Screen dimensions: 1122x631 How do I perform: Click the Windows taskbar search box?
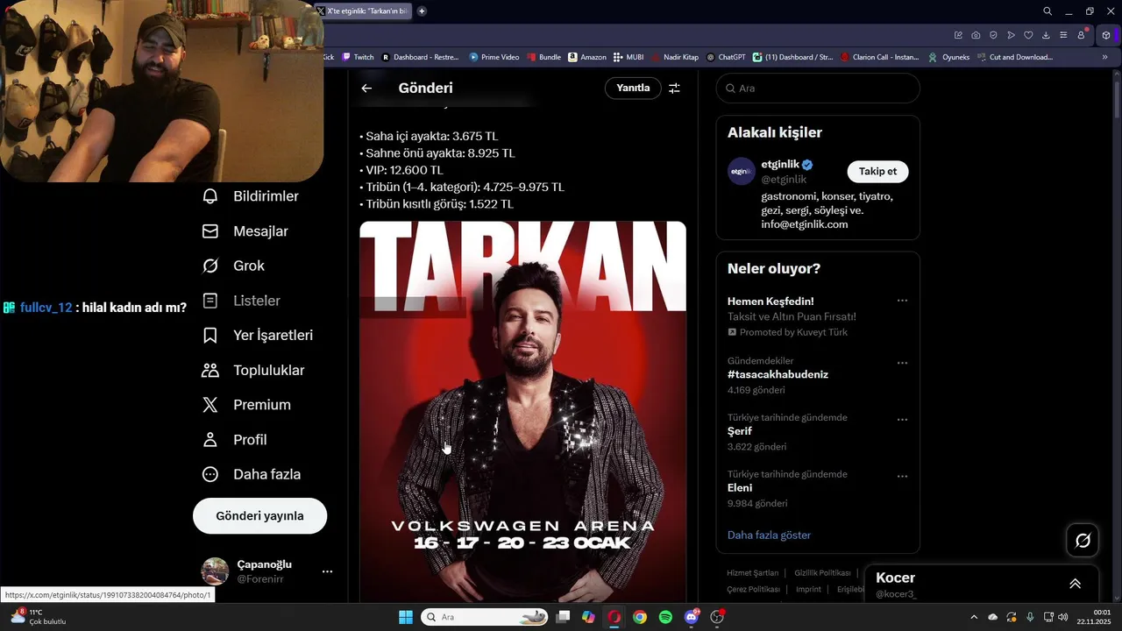click(485, 617)
